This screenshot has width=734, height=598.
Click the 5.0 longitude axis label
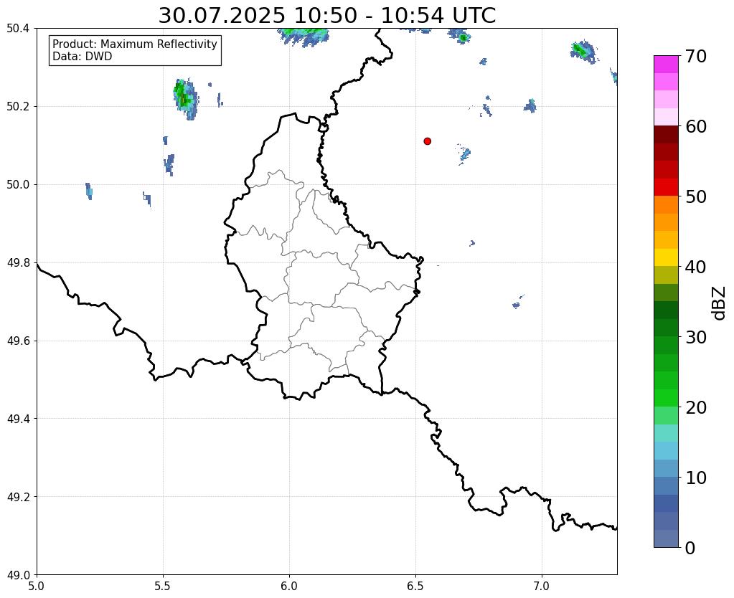tap(37, 586)
